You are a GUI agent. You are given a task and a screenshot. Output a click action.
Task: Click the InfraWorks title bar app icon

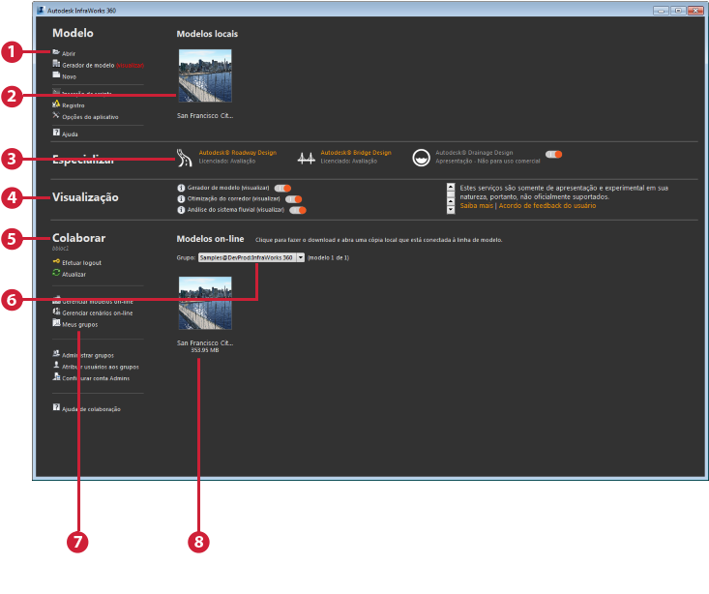coord(42,10)
